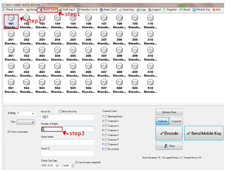Click the Suspend button
230x173 pixels.
point(176,121)
